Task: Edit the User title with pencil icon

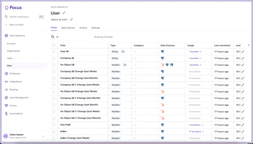Action: click(64, 13)
